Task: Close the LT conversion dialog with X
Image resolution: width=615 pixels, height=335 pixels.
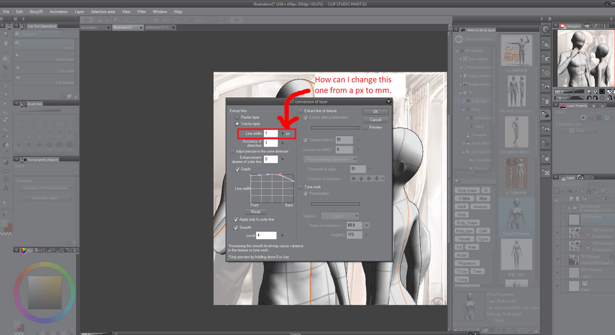Action: [x=388, y=101]
